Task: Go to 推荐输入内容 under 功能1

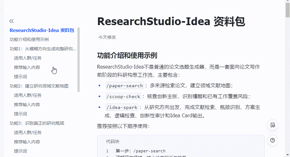Action: (27, 67)
